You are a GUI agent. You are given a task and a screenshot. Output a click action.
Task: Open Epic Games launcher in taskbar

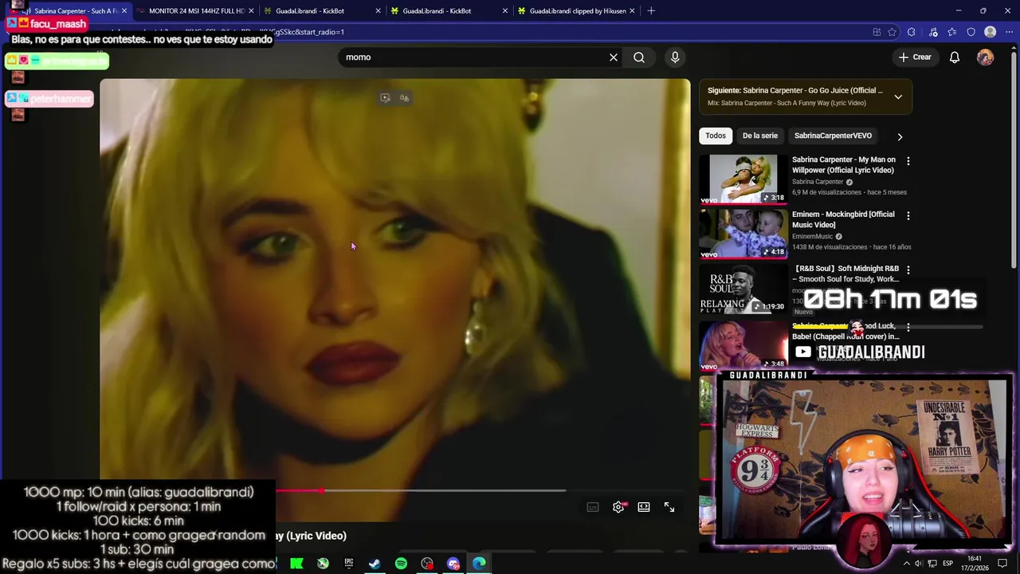coord(348,564)
